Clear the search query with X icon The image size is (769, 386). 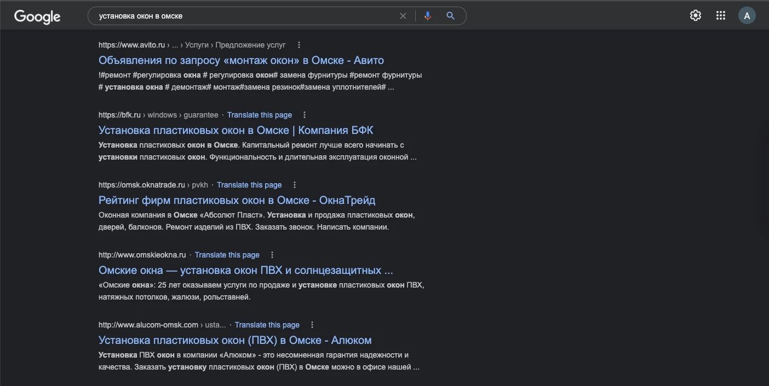[403, 16]
